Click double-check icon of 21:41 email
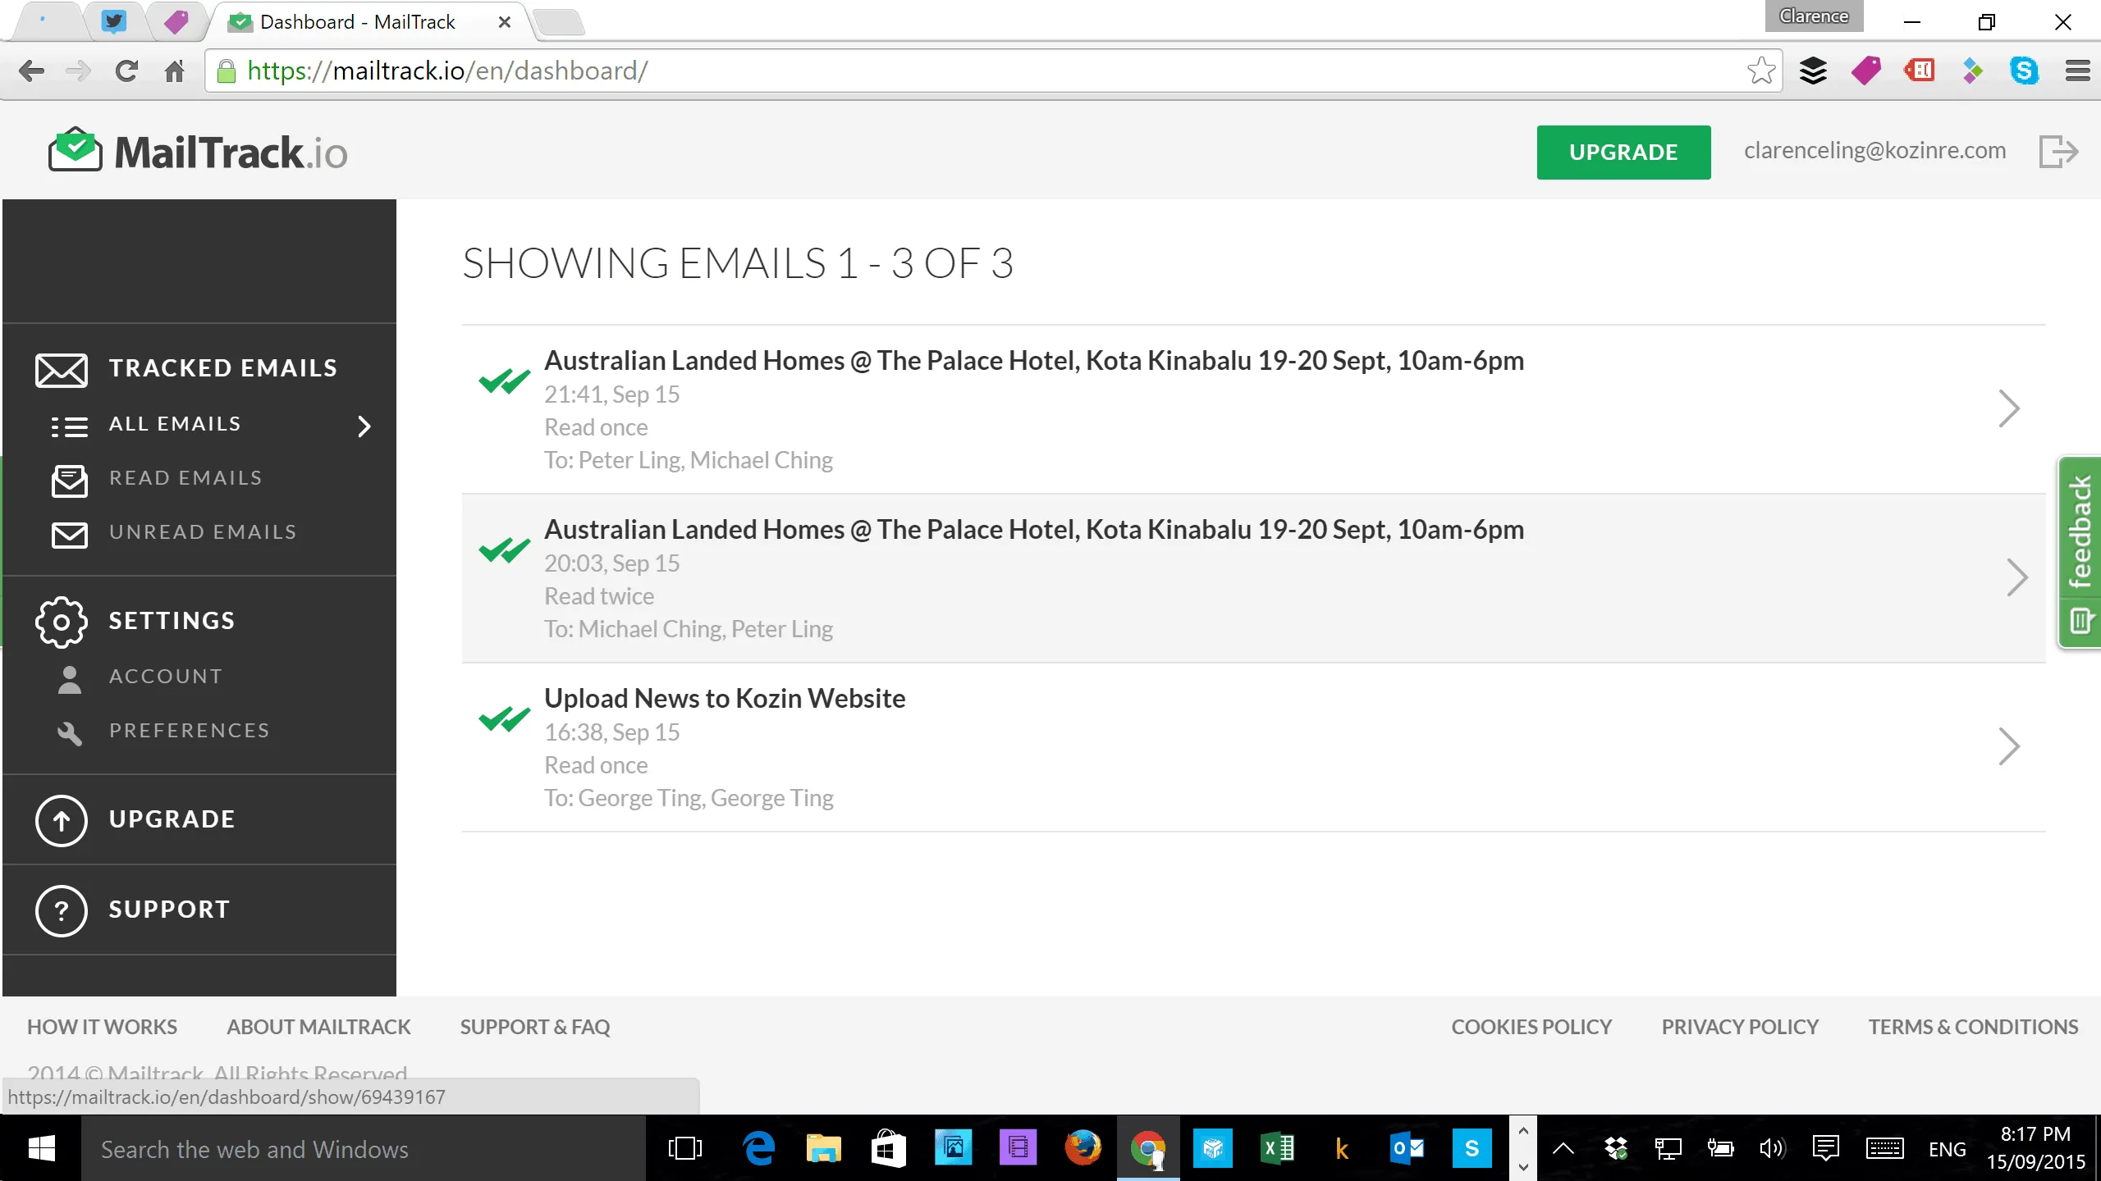Viewport: 2101px width, 1181px height. [505, 381]
